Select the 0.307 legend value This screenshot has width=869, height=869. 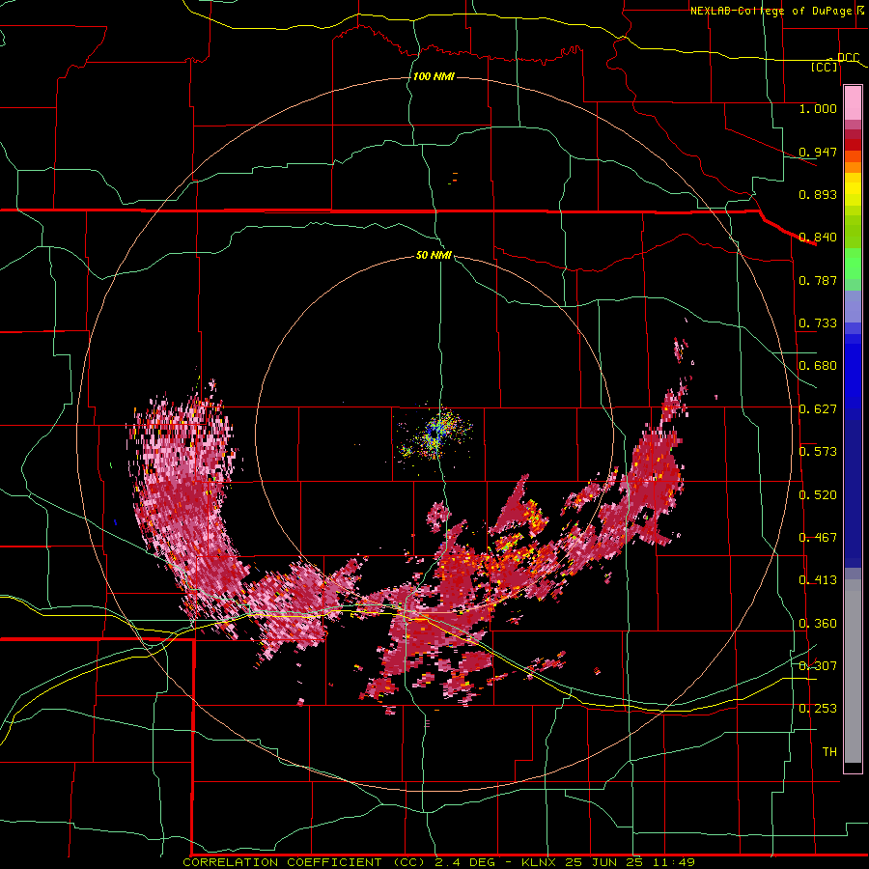[x=818, y=666]
